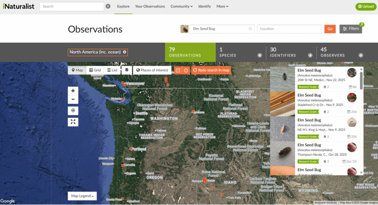Image resolution: width=378 pixels, height=205 pixels.
Task: Switch to Grid view
Action: click(x=95, y=70)
